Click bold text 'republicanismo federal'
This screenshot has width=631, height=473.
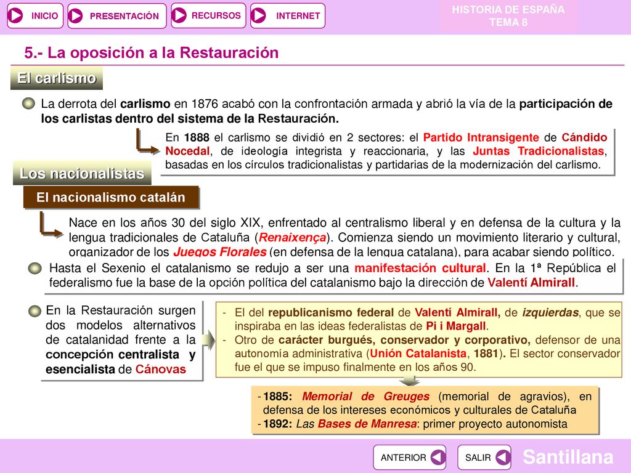(331, 313)
